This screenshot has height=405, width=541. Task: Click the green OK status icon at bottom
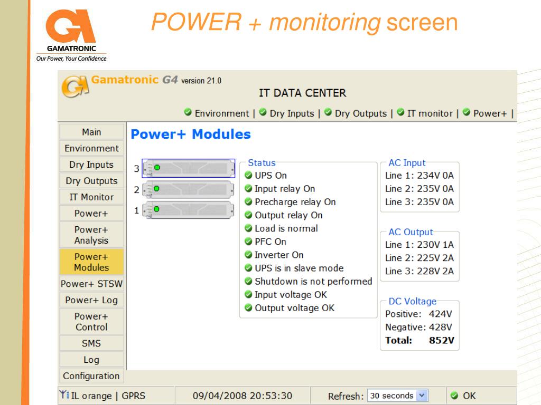coord(454,396)
